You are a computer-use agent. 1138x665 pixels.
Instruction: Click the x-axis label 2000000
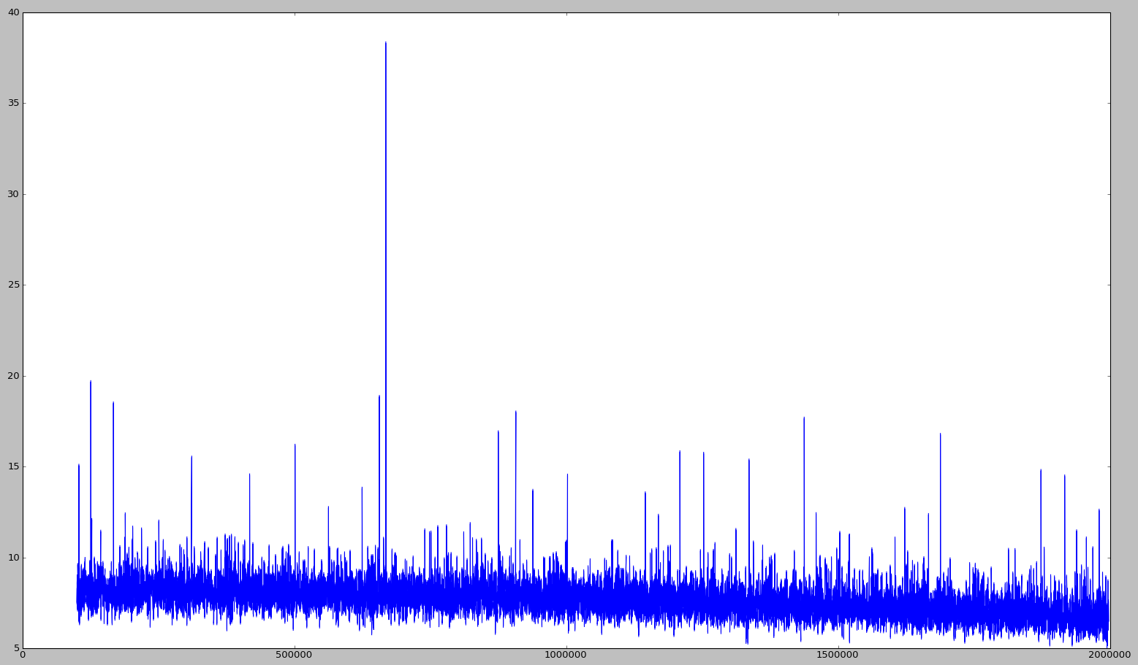tap(1109, 657)
